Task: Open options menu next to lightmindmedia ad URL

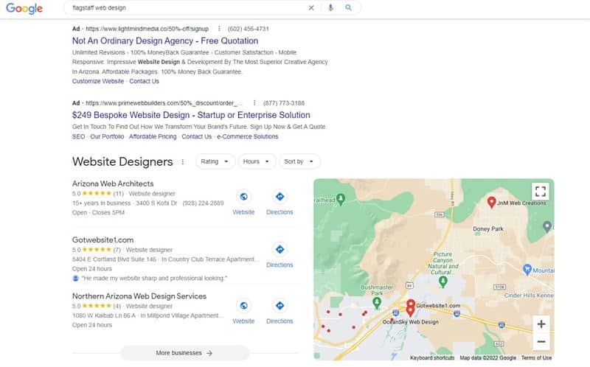Action: pos(219,29)
